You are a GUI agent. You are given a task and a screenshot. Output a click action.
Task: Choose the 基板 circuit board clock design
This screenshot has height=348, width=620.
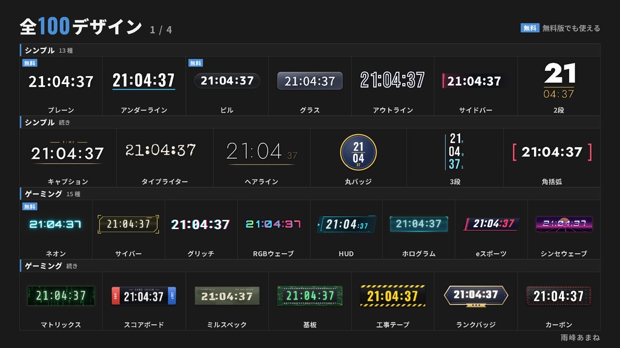coord(310,301)
